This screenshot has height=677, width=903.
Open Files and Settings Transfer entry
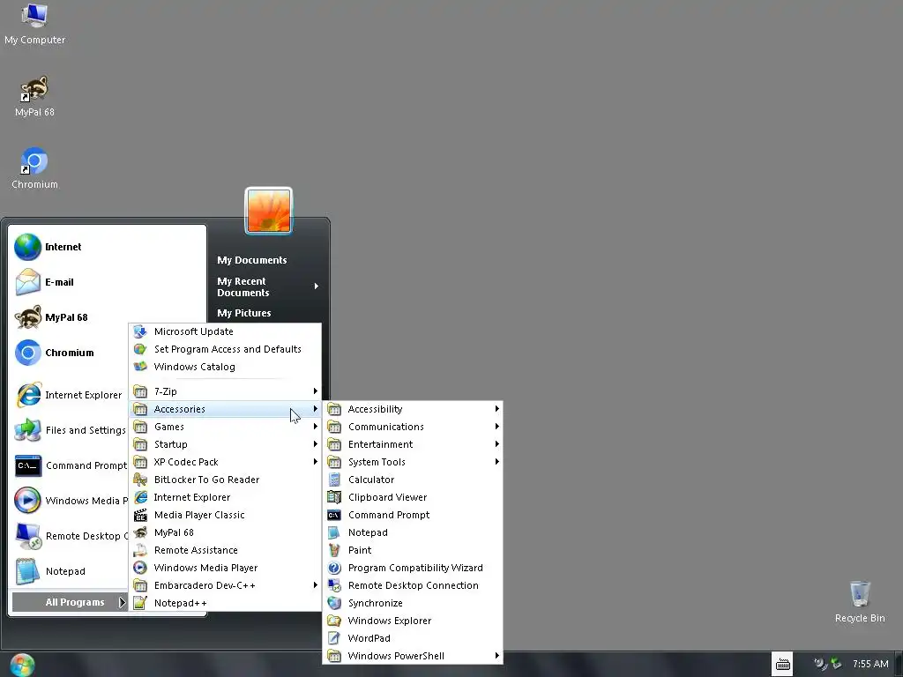pos(71,430)
